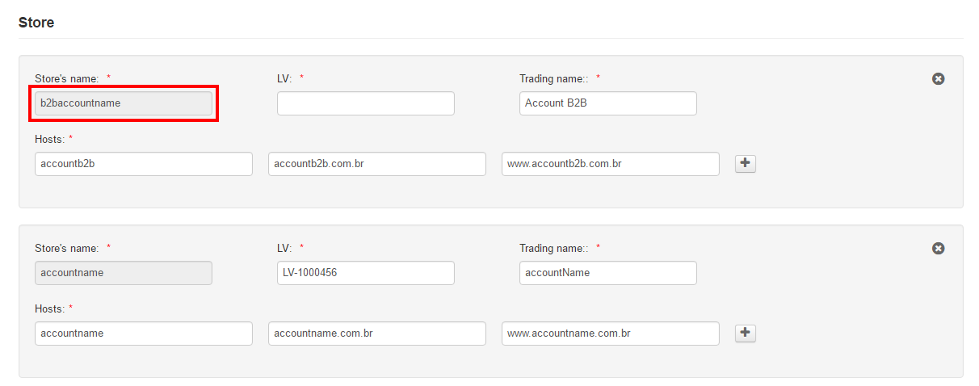Click the Account B2B trading name field
979x386 pixels.
(607, 103)
